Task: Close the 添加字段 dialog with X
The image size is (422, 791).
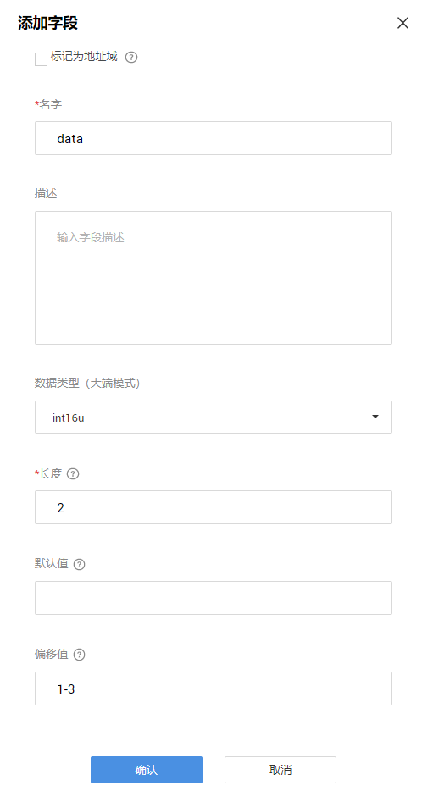Action: pyautogui.click(x=403, y=23)
